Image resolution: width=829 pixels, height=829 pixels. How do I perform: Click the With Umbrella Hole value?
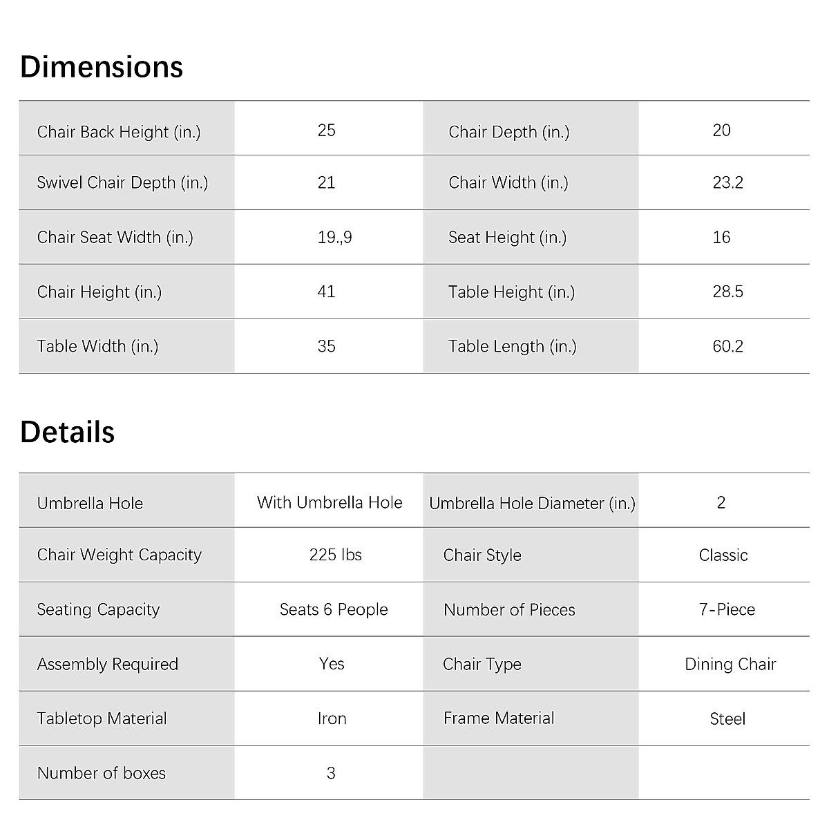point(330,502)
